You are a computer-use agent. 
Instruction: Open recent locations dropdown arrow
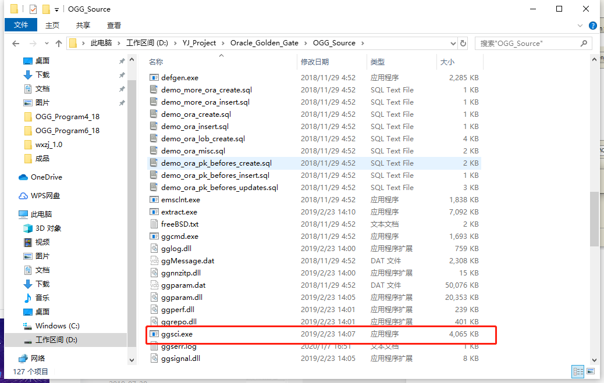tap(47, 44)
